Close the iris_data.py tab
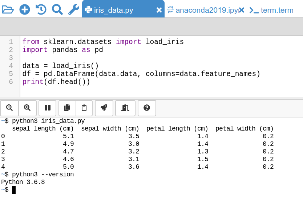Viewport: 303px width, 204px height. pos(159,10)
